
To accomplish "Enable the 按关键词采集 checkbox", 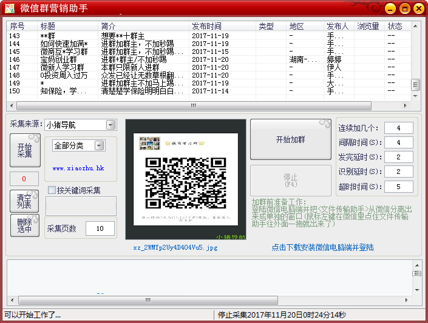I will [52, 190].
